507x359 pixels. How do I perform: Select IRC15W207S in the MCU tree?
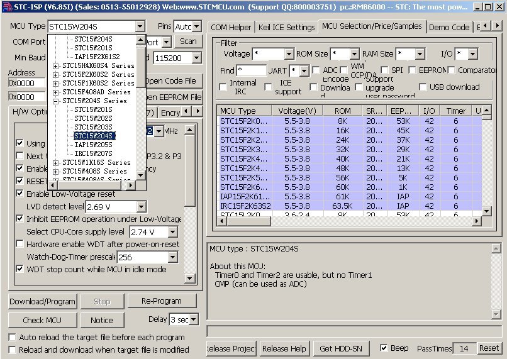pyautogui.click(x=93, y=153)
